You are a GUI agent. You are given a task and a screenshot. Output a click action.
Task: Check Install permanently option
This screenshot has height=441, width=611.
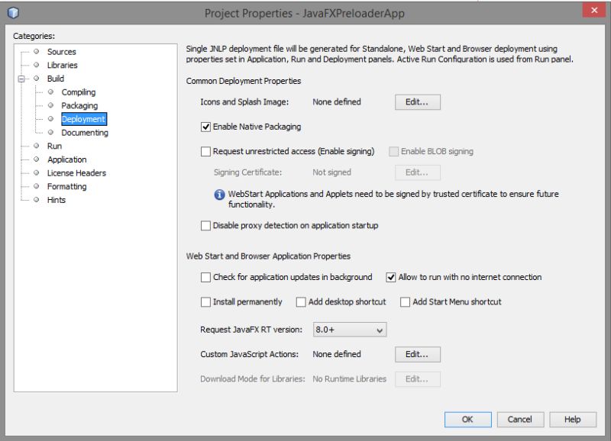tap(204, 302)
